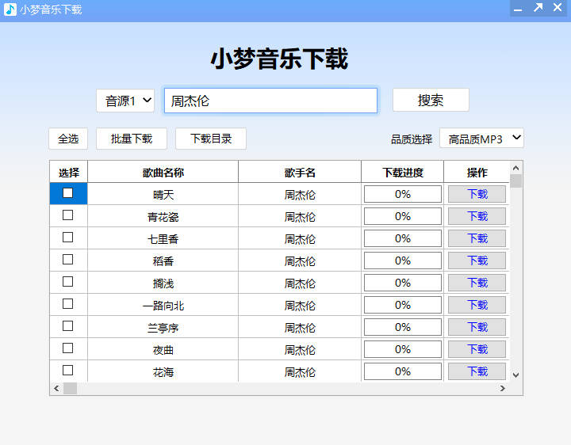Screen dimensions: 571x445
Task: Click scroll-down arrow of song list
Action: tap(515, 375)
